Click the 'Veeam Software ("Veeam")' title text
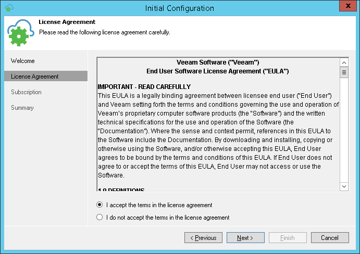Screen dimensions: 360x254 (x=218, y=62)
